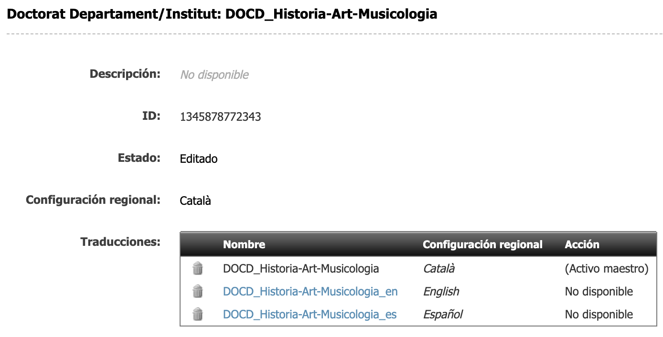Click Català value beside Configuración regional label
This screenshot has height=337, width=663.
[x=195, y=200]
